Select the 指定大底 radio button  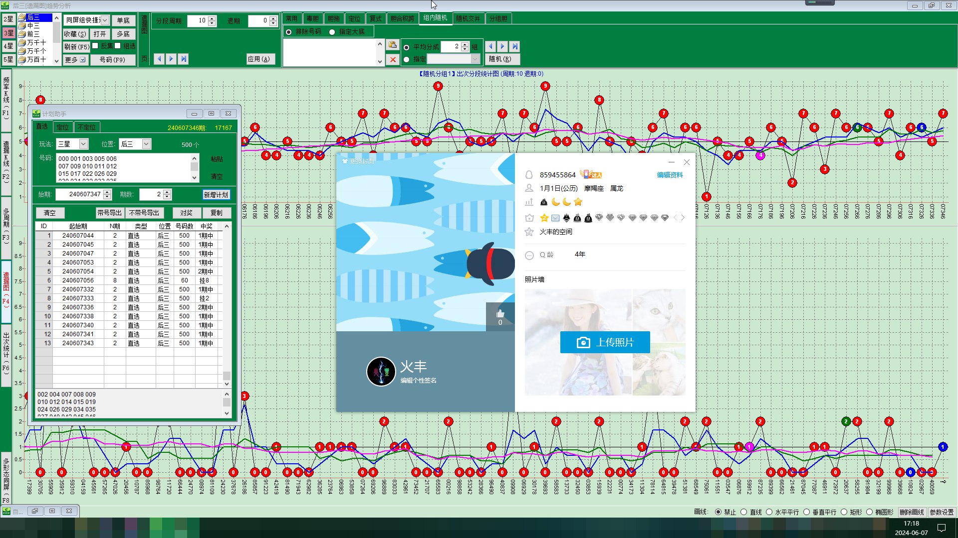point(332,32)
